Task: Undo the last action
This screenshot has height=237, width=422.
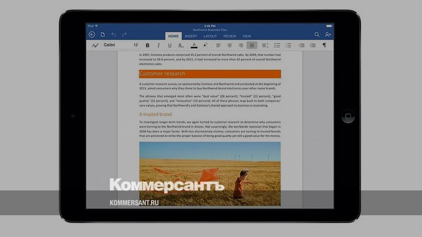Action: point(114,34)
